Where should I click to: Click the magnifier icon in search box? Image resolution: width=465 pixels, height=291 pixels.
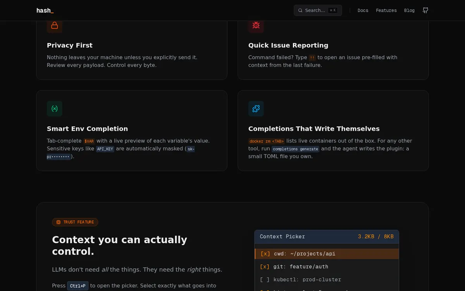tap(300, 10)
